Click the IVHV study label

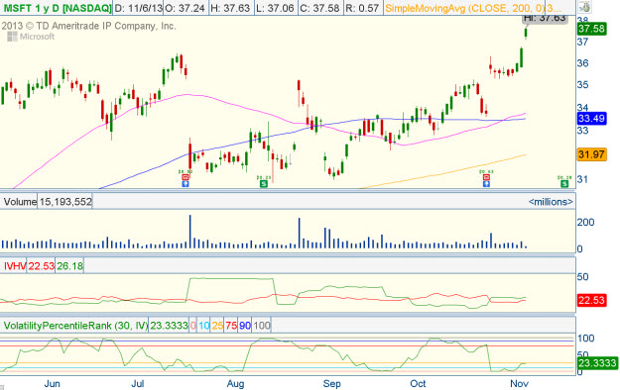[x=14, y=266]
